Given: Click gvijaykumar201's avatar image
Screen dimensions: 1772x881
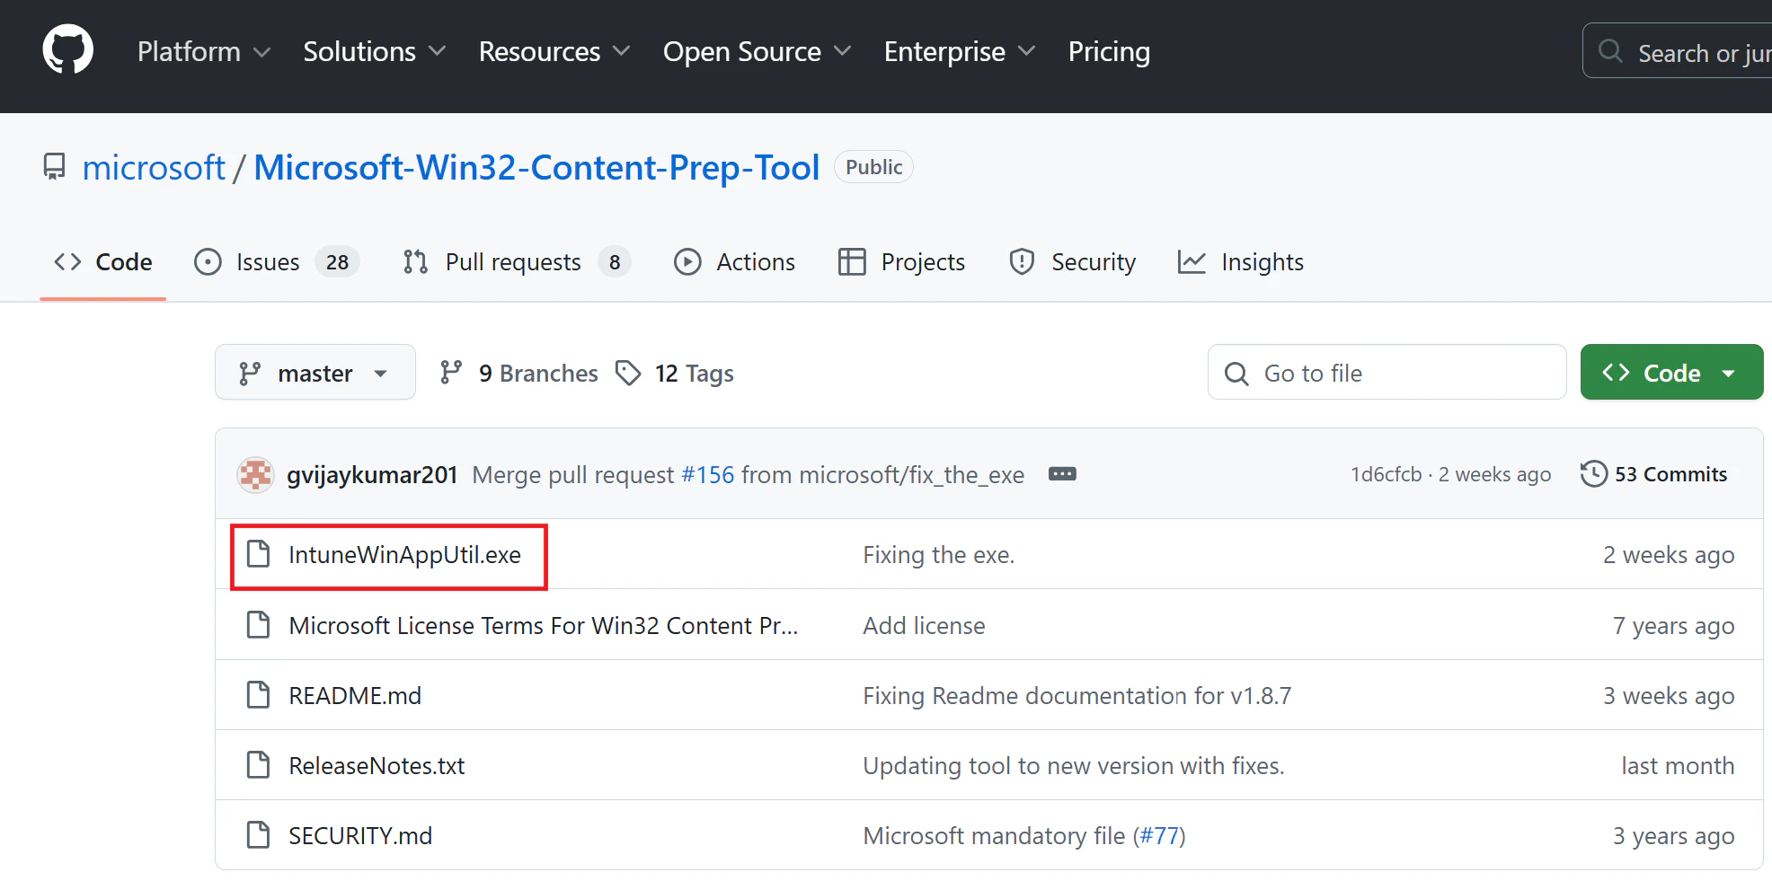Looking at the screenshot, I should pyautogui.click(x=255, y=474).
